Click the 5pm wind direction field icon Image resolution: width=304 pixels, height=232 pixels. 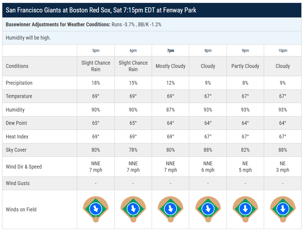coord(96,209)
